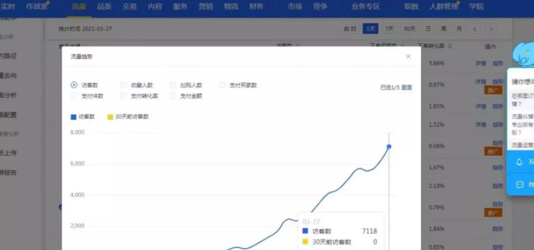The image size is (534, 250).
Task: Close the 流量趋势 dialog with the X
Action: coord(408,56)
